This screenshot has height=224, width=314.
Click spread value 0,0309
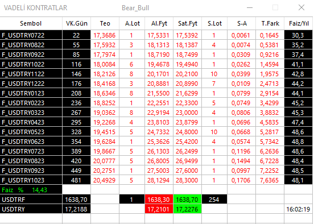click(x=241, y=55)
